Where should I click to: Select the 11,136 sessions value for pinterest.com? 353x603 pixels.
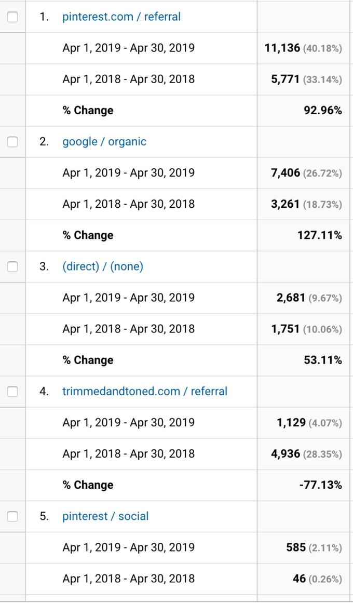(282, 48)
